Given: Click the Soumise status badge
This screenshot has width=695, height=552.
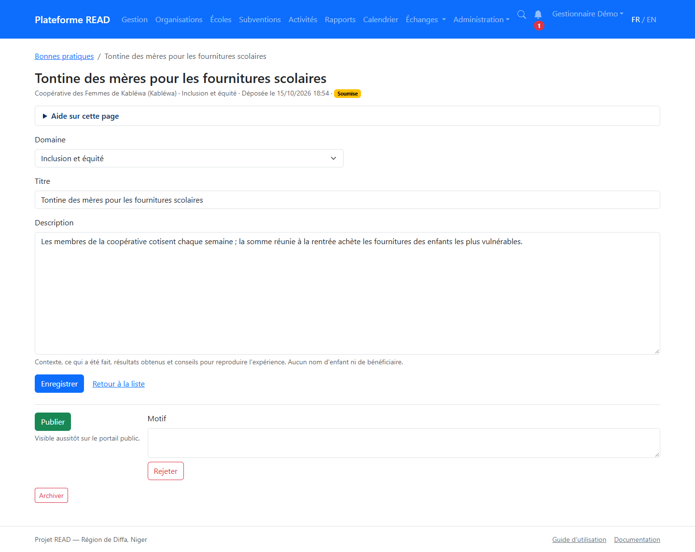Looking at the screenshot, I should [x=347, y=94].
